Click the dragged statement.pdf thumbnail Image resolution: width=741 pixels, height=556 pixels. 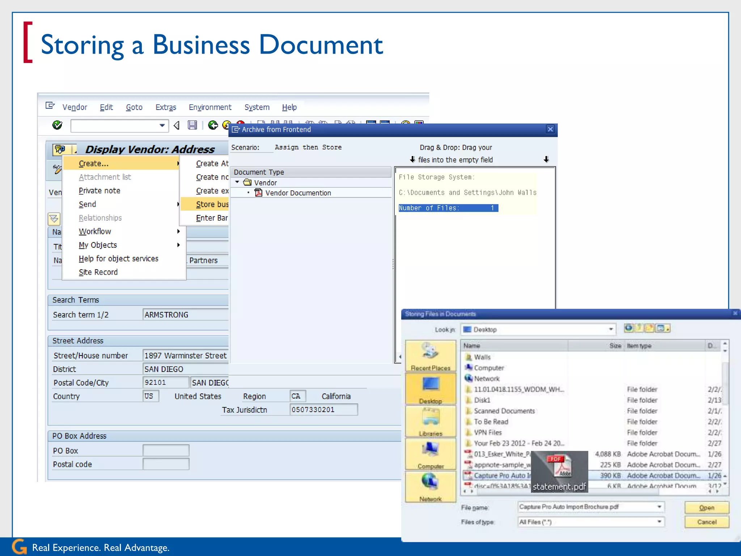pyautogui.click(x=559, y=472)
